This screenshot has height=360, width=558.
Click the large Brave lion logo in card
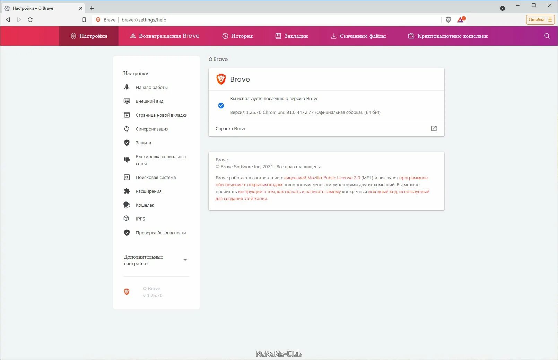(221, 79)
